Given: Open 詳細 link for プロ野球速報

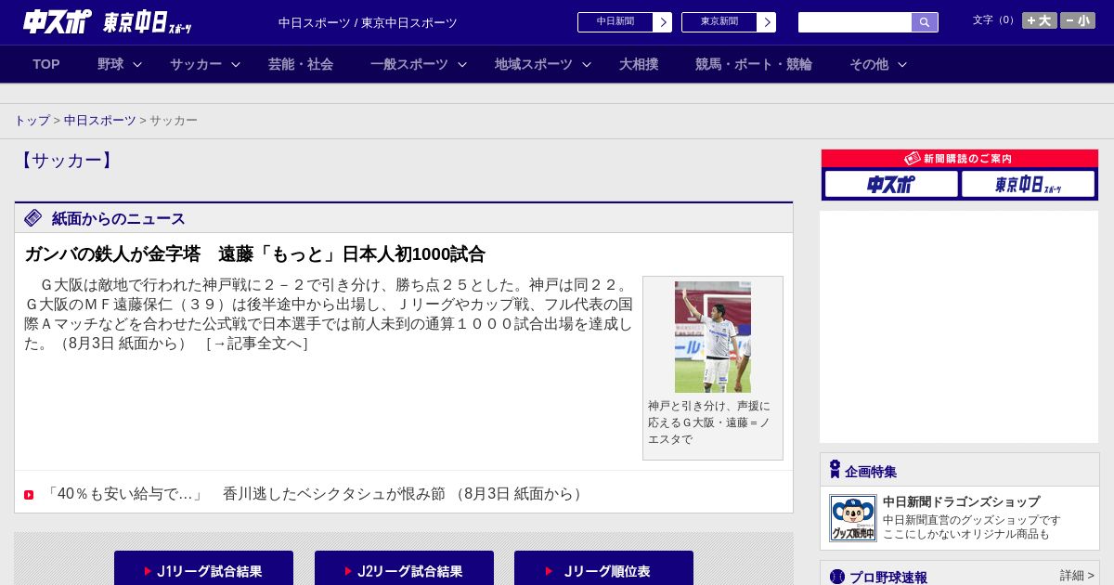Looking at the screenshot, I should click(x=1077, y=576).
